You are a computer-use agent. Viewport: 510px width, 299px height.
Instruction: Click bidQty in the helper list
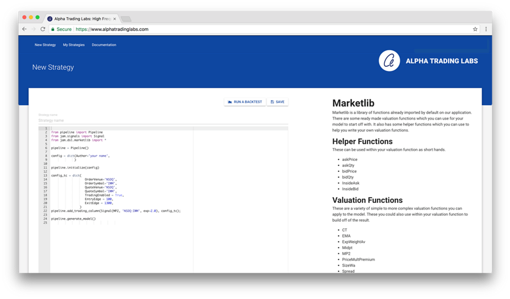click(347, 177)
